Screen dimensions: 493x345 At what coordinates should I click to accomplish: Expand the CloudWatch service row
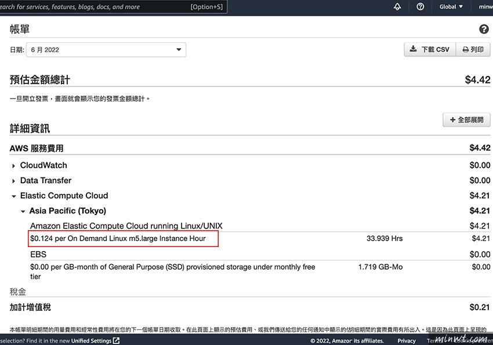13,166
